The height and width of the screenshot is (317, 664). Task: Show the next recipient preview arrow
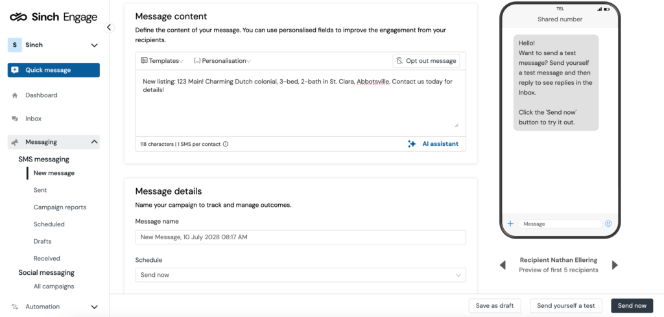(x=615, y=265)
